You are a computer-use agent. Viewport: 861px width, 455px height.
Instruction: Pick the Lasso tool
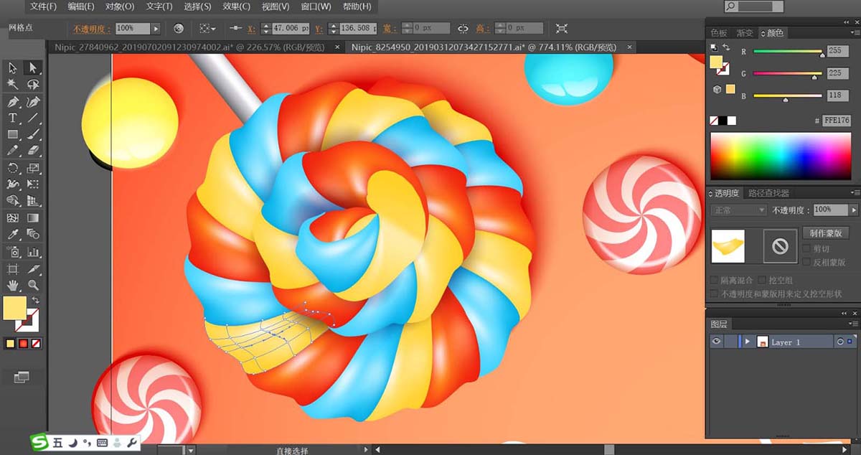32,85
